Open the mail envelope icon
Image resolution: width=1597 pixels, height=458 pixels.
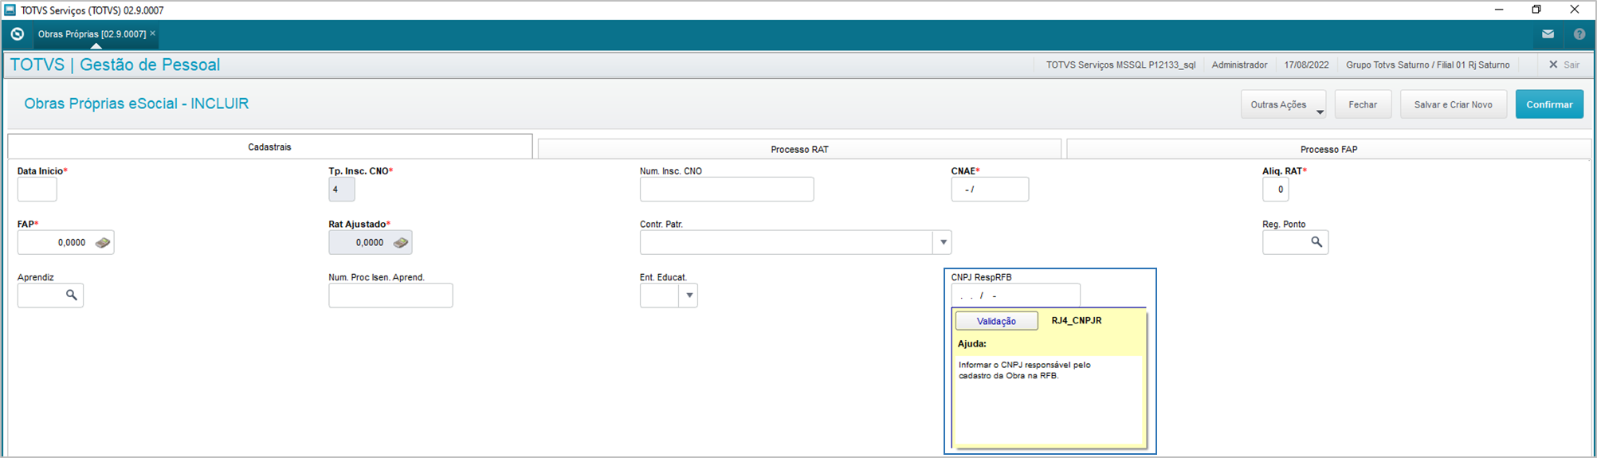[x=1548, y=34]
